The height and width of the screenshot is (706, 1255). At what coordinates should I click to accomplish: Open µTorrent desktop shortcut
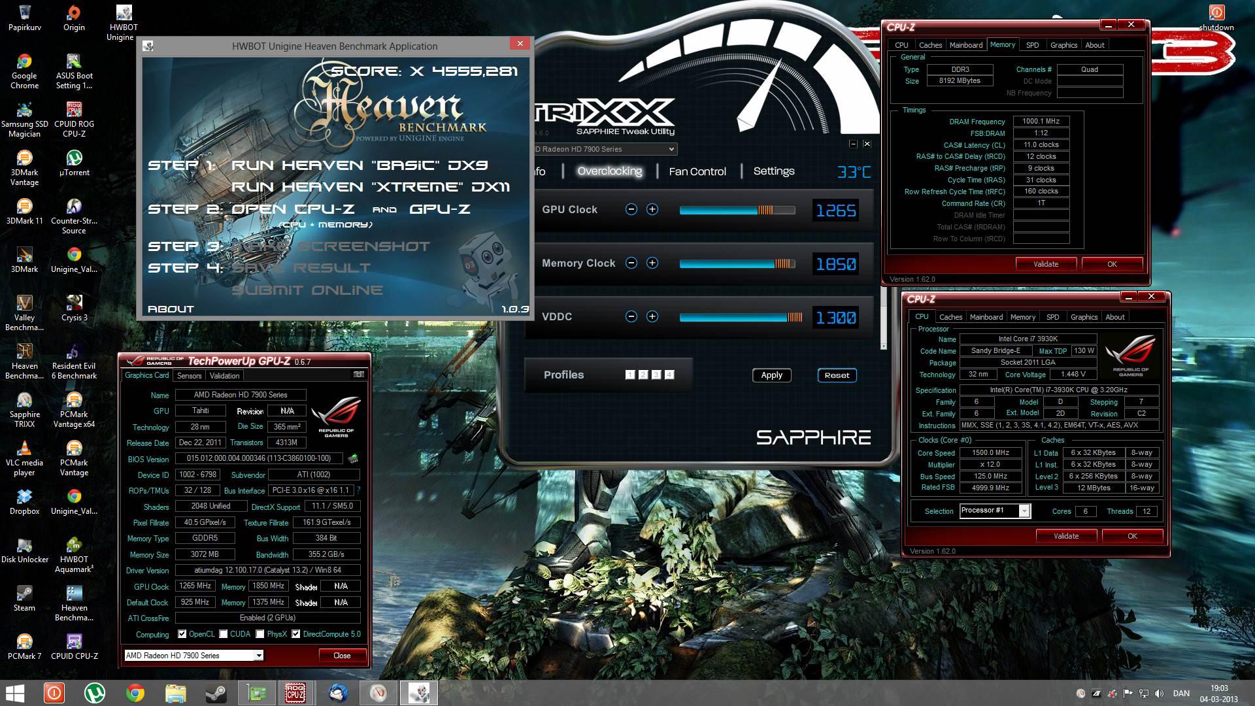74,163
